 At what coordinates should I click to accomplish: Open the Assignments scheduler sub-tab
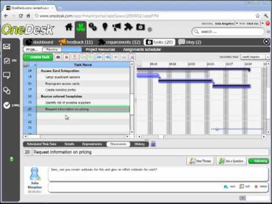[x=142, y=49]
